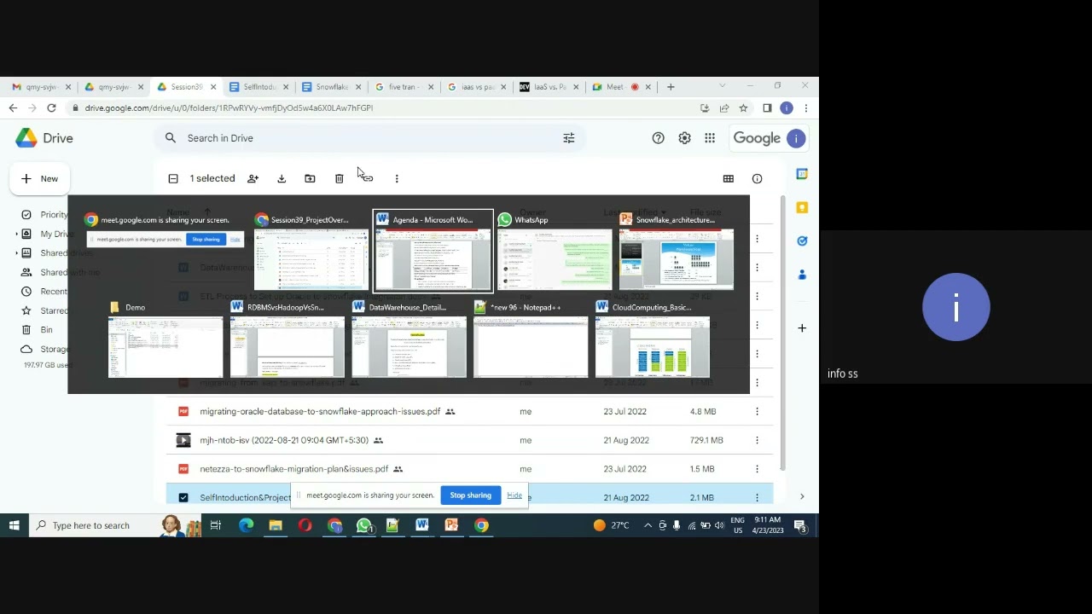Open the Chrome three-dot menu

pyautogui.click(x=805, y=108)
